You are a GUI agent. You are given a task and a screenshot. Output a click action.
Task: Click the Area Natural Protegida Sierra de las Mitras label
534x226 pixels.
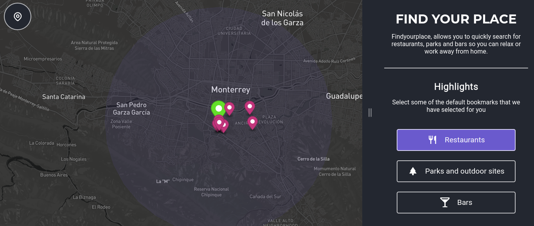(x=94, y=45)
